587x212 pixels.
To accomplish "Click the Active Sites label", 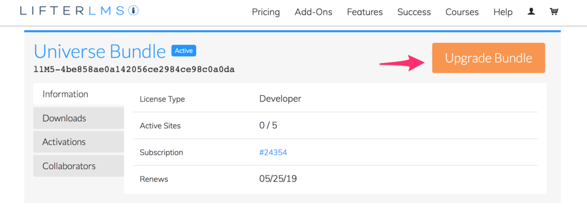I will pyautogui.click(x=161, y=126).
